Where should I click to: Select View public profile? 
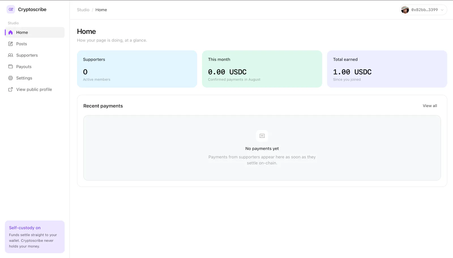point(35,89)
